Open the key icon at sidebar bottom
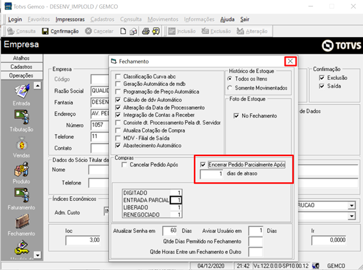The height and width of the screenshot is (270, 363). click(22, 248)
